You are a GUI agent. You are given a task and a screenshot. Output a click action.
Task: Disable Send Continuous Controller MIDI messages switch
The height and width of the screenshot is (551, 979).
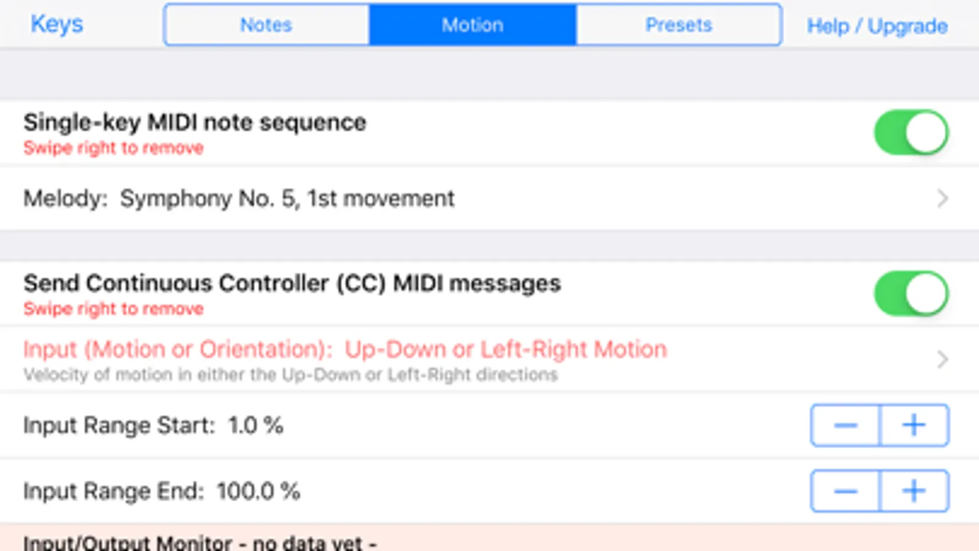(x=911, y=294)
